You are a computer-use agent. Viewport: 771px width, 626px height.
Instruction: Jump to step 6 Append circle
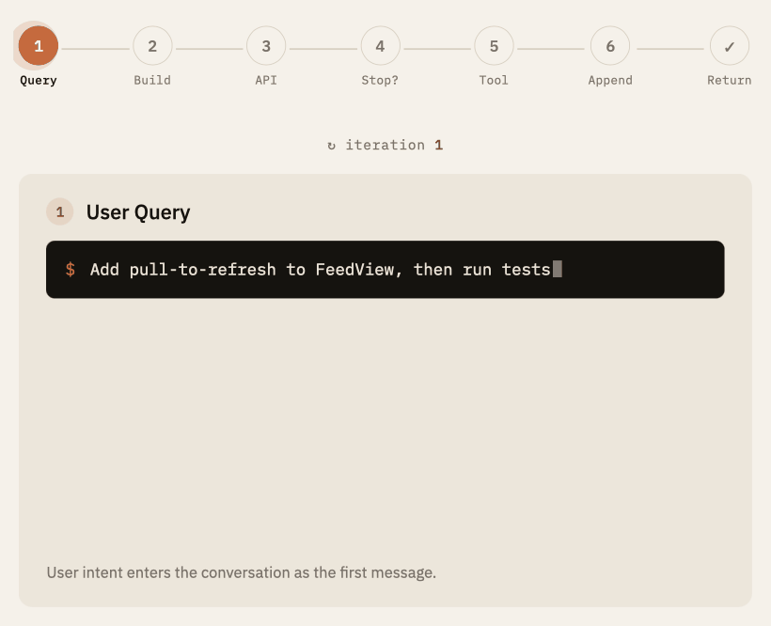tap(610, 46)
